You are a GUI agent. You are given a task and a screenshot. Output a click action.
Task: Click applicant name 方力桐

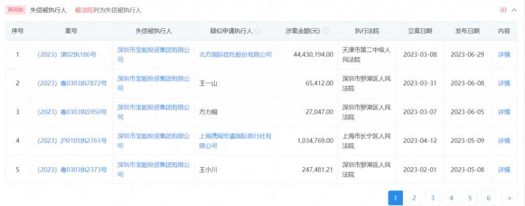click(208, 112)
